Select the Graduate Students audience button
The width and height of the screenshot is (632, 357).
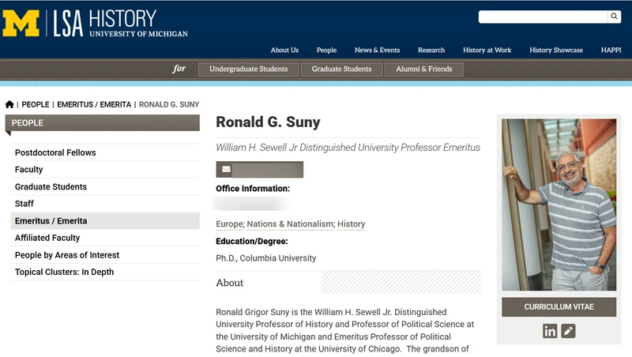341,69
